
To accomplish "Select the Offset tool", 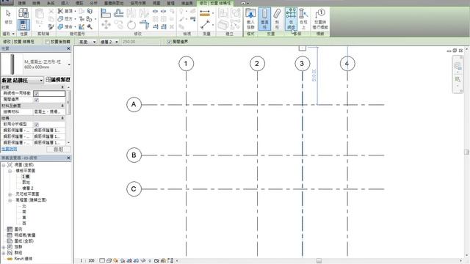I will pyautogui.click(x=119, y=13).
